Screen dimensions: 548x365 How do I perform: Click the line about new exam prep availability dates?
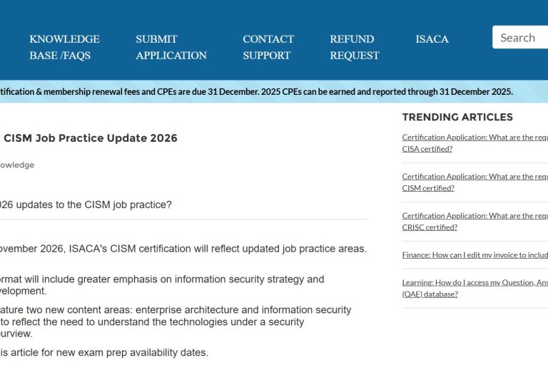(x=104, y=352)
